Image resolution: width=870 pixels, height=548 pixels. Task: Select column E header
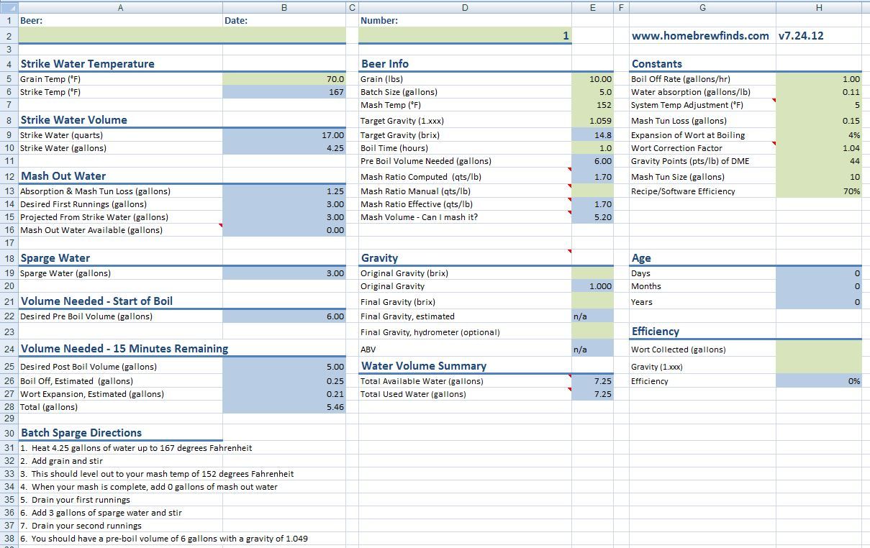coord(593,7)
